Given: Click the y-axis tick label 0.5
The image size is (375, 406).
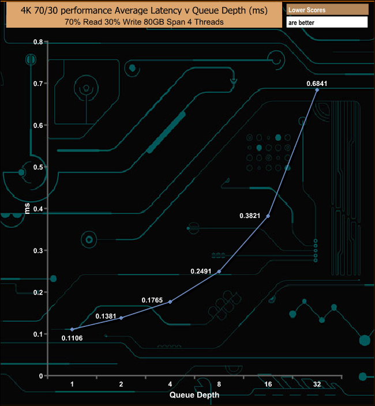Looking at the screenshot, I should point(38,167).
